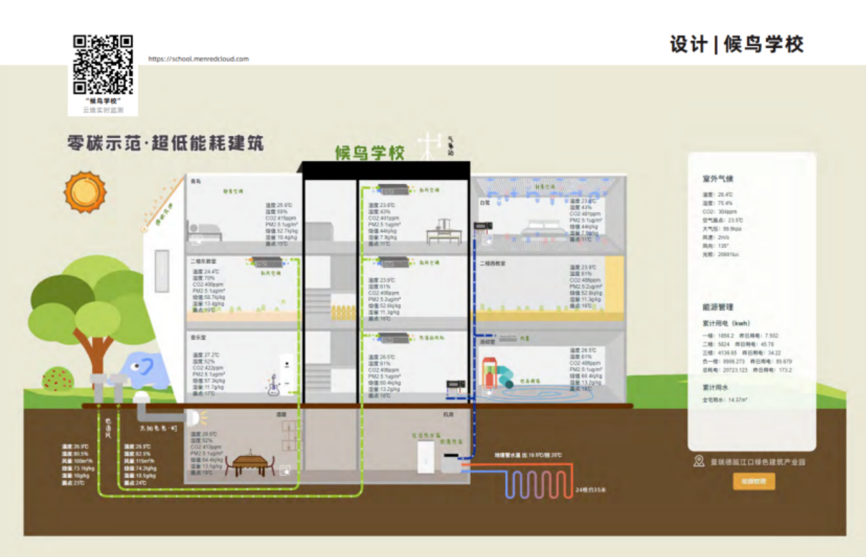Click the 二楼东教室 room label

pyautogui.click(x=203, y=262)
